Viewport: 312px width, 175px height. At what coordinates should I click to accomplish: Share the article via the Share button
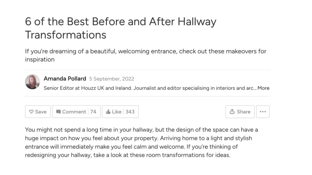[240, 112]
